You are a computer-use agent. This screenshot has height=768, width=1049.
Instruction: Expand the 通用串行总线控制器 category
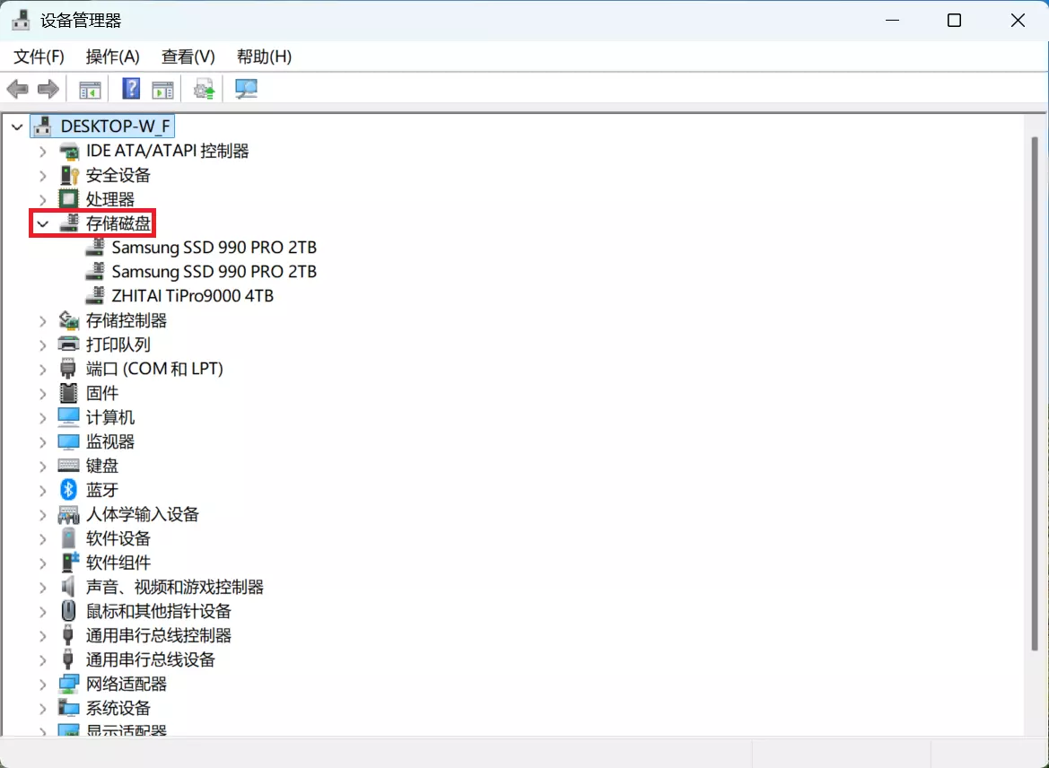42,634
